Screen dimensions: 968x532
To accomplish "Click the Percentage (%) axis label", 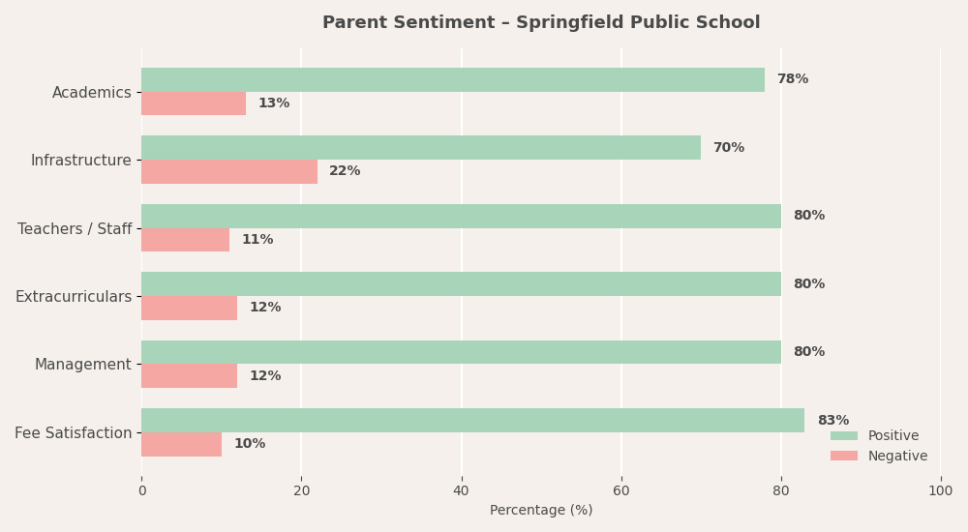I will [541, 511].
